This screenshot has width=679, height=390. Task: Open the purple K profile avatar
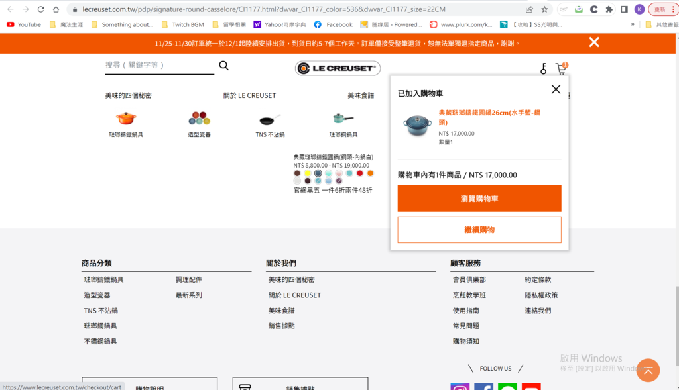tap(639, 9)
